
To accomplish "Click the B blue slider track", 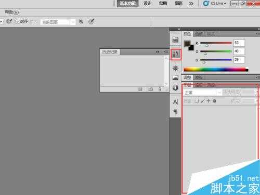I will pyautogui.click(x=216, y=60).
